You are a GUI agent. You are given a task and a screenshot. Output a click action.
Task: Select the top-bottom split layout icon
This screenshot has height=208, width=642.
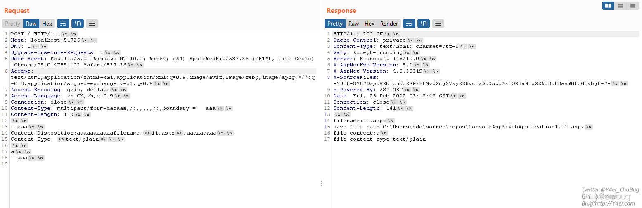pyautogui.click(x=620, y=6)
